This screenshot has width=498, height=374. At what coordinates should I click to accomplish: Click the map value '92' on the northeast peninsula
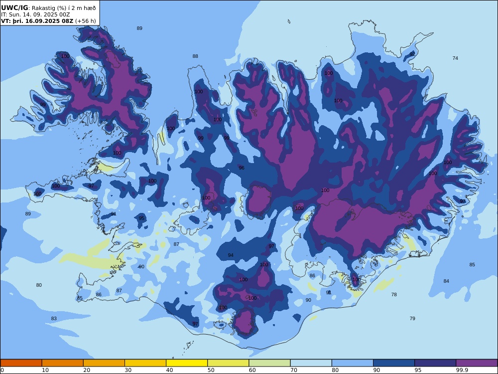(x=412, y=54)
